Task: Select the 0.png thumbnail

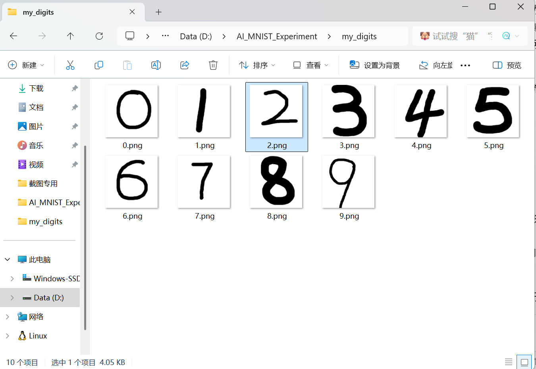Action: point(132,111)
